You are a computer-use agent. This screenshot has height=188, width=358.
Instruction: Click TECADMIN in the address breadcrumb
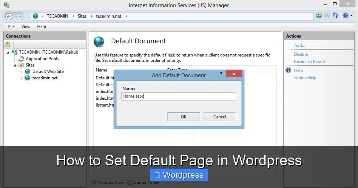click(58, 16)
